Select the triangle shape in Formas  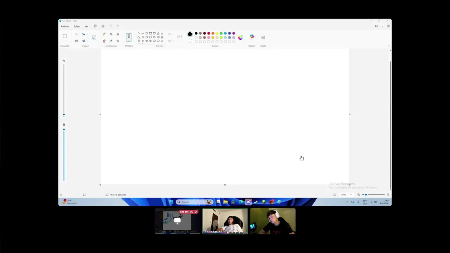pyautogui.click(x=162, y=33)
